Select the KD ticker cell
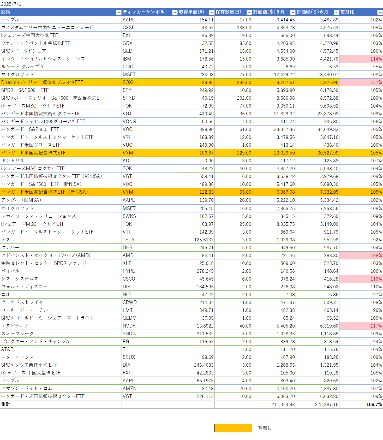383x440 pixels. click(150, 161)
